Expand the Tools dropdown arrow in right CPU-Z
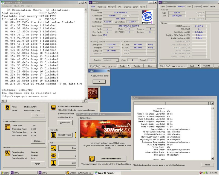This screenshot has height=175, width=219. pyautogui.click(x=198, y=66)
